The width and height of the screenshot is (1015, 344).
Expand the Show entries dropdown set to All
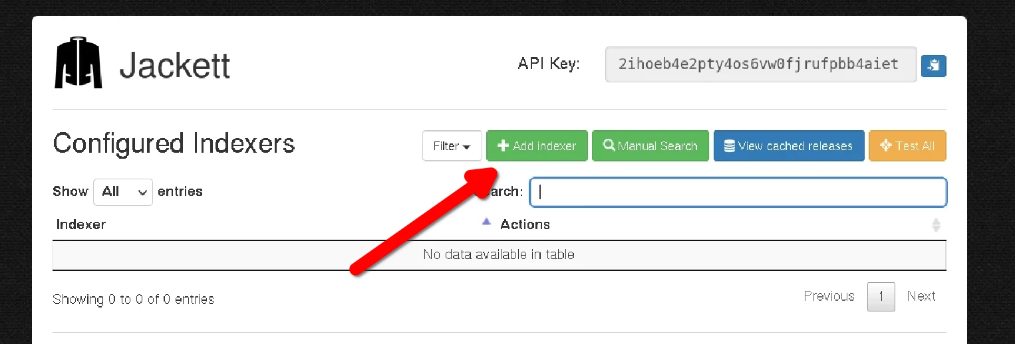[x=123, y=192]
